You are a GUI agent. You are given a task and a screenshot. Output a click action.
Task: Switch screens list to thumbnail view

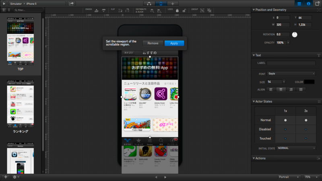click(x=4, y=10)
